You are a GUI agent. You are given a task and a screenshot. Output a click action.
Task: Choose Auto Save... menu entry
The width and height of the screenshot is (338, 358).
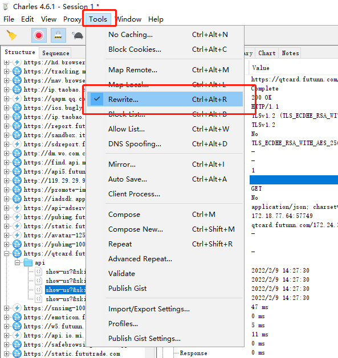[x=165, y=179]
